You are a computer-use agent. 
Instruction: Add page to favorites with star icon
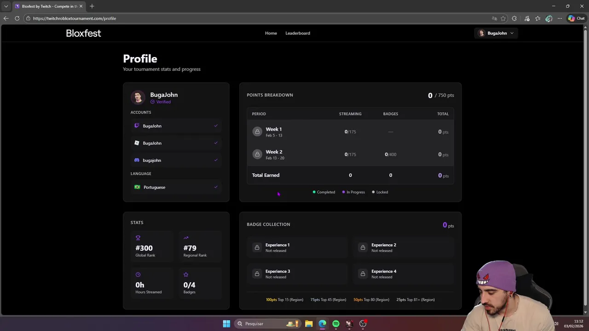(x=503, y=18)
